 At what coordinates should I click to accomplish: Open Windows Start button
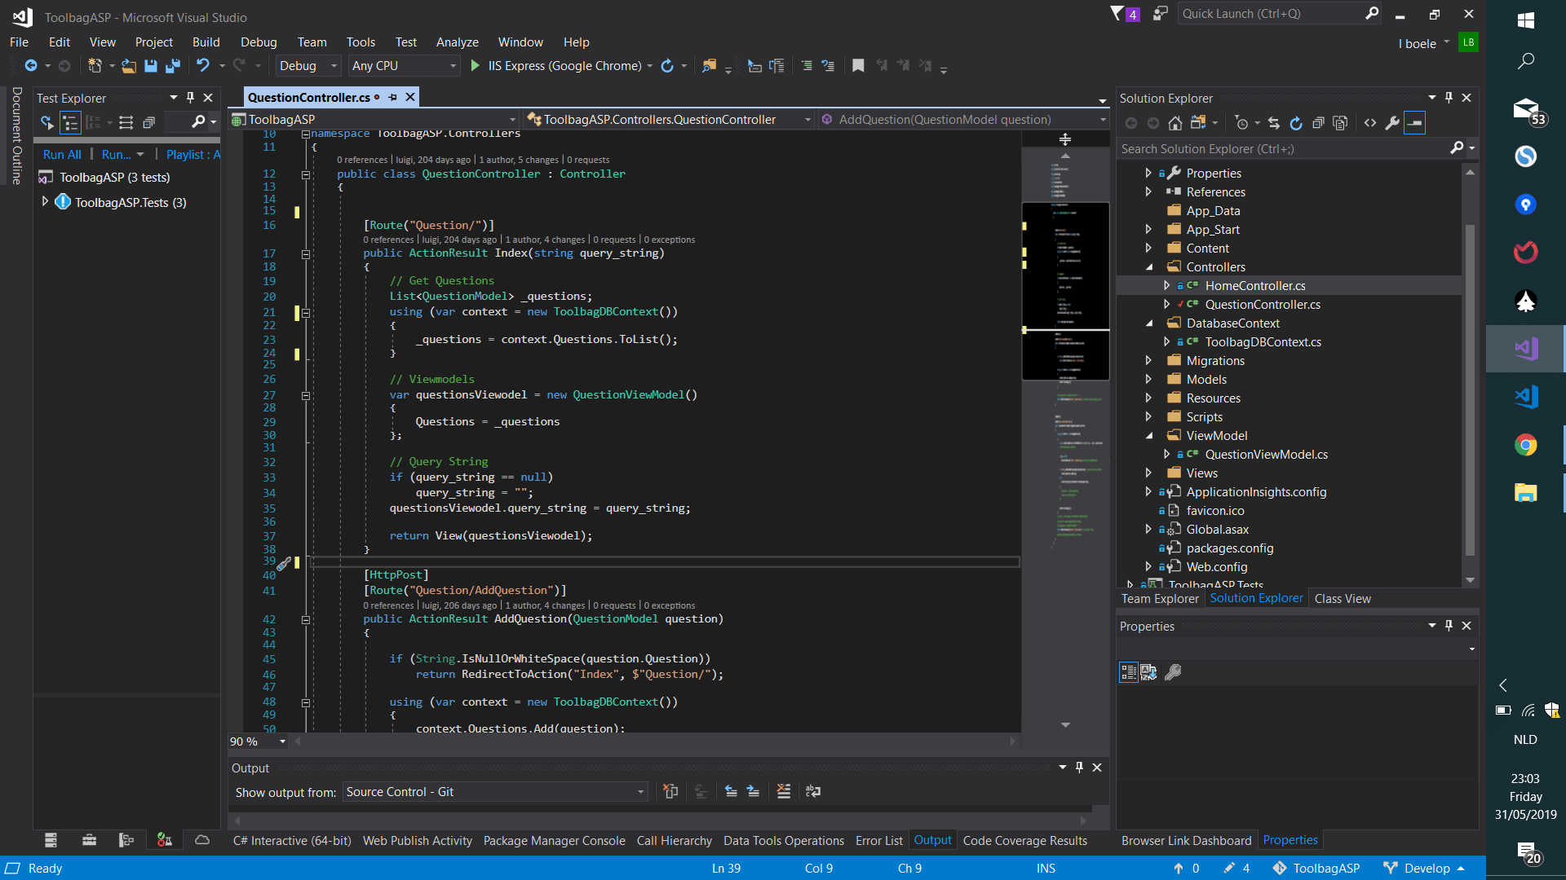click(1525, 20)
